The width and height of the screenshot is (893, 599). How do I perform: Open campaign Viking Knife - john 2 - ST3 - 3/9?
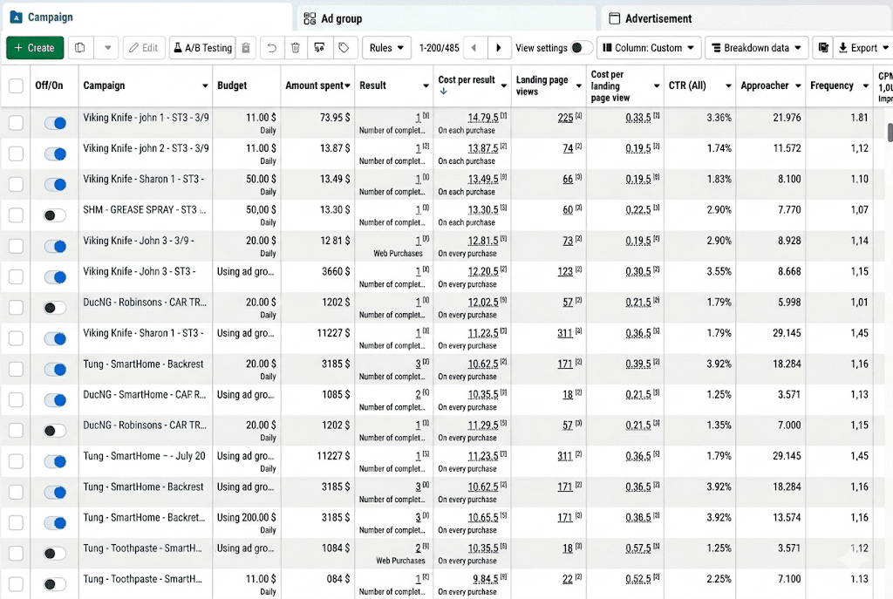(146, 148)
